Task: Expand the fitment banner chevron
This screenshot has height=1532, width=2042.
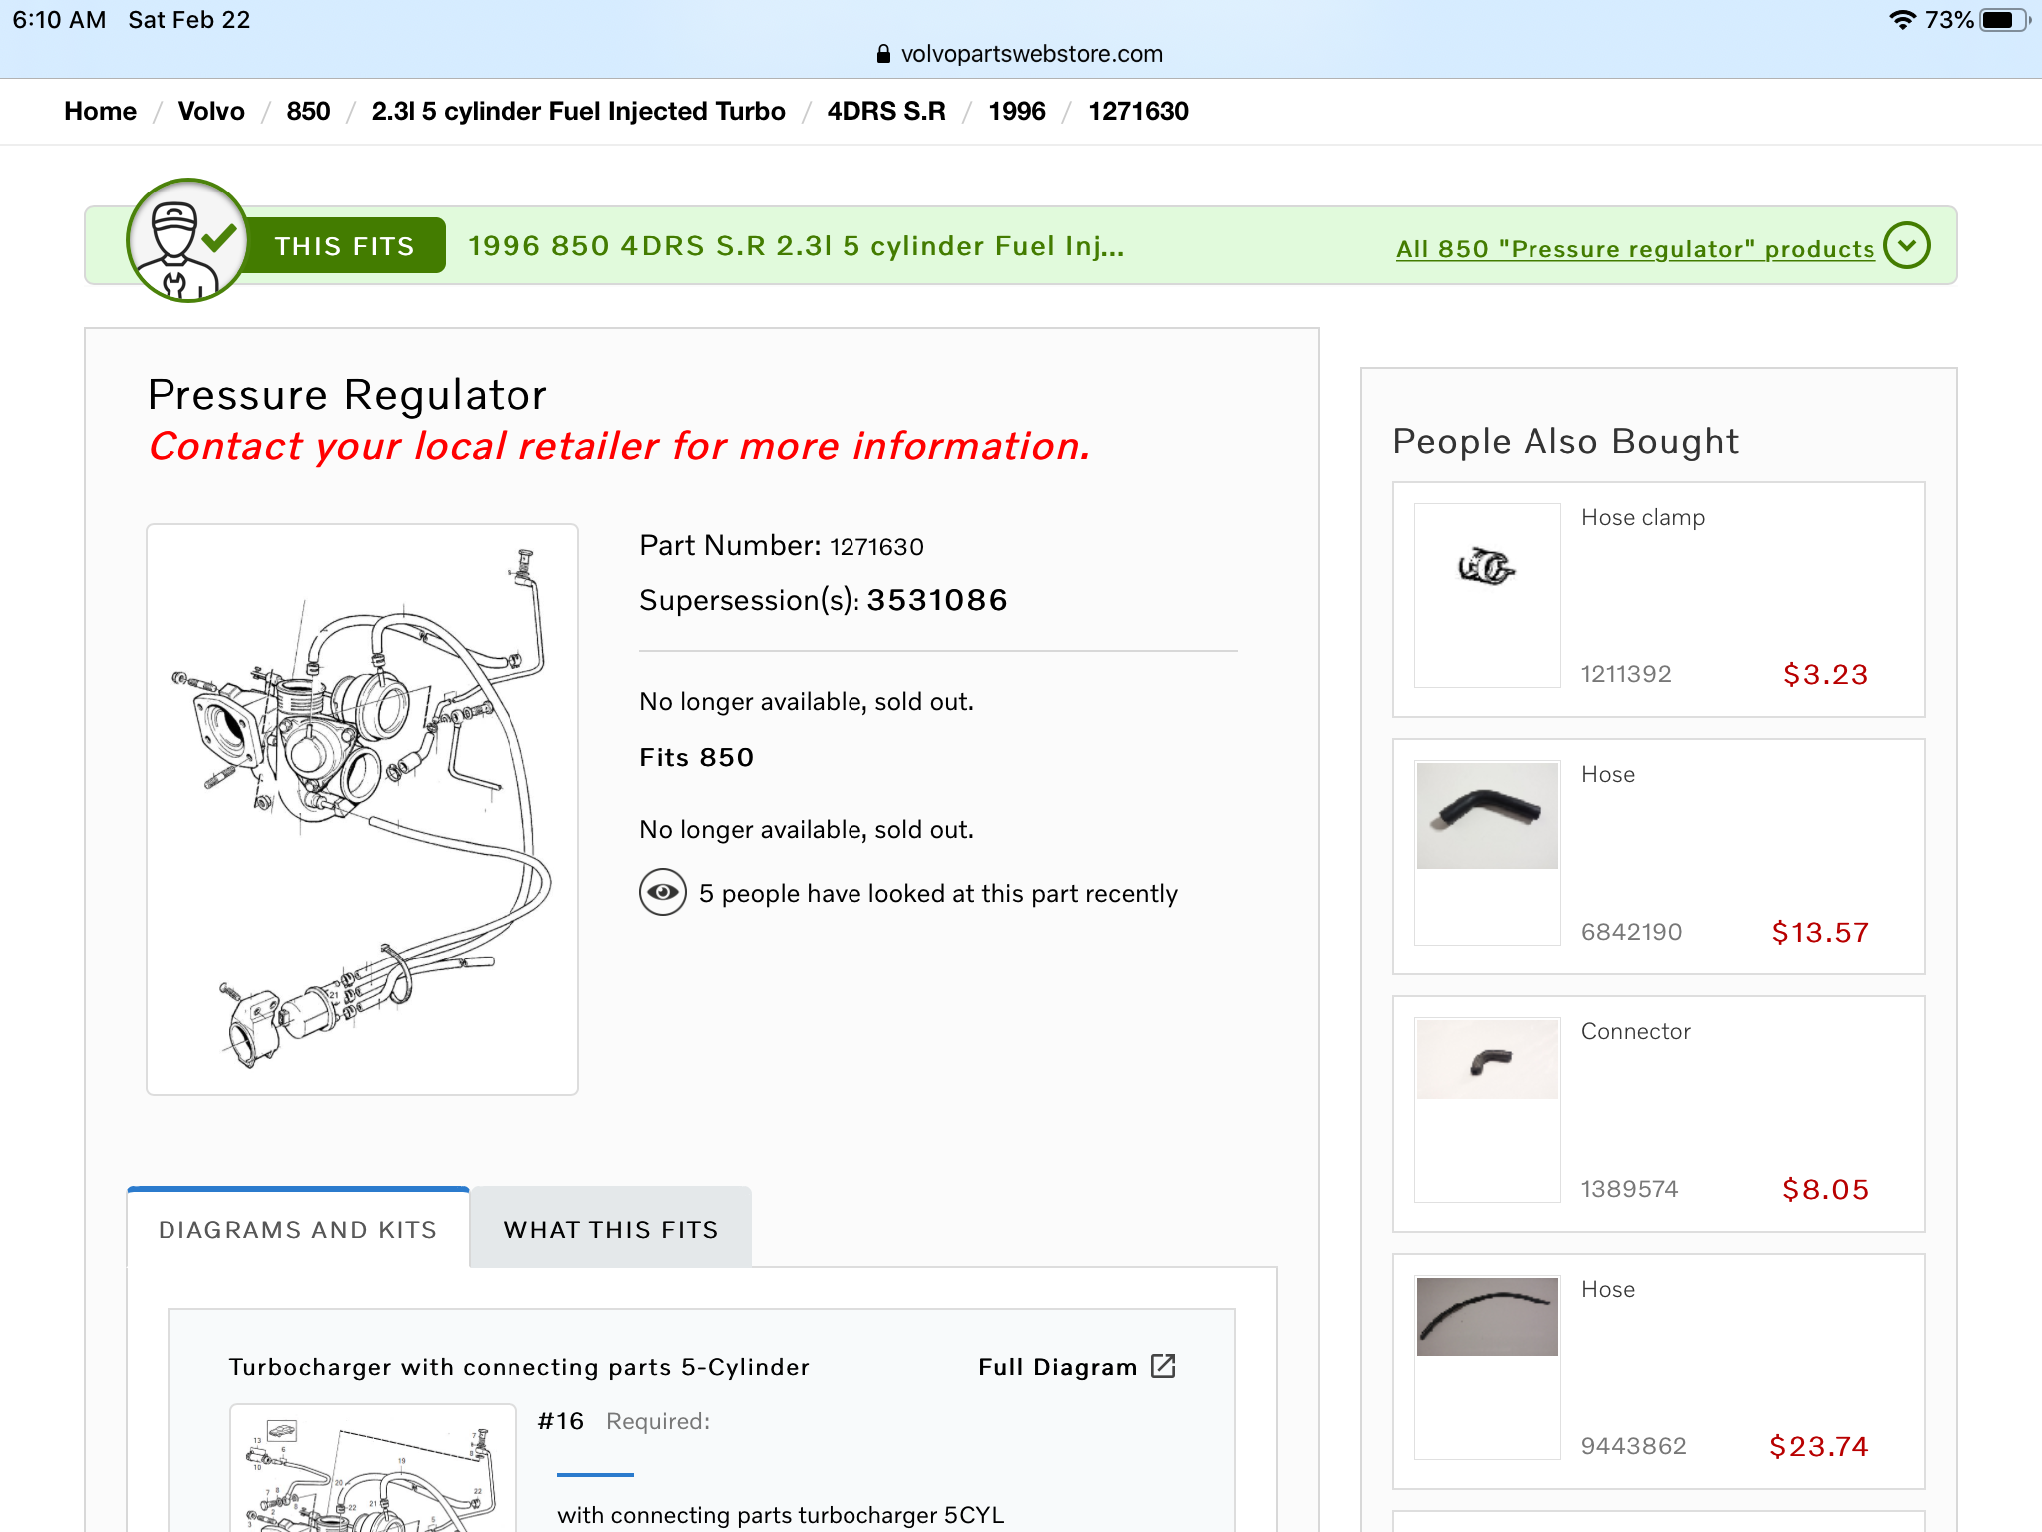Action: pyautogui.click(x=1906, y=246)
